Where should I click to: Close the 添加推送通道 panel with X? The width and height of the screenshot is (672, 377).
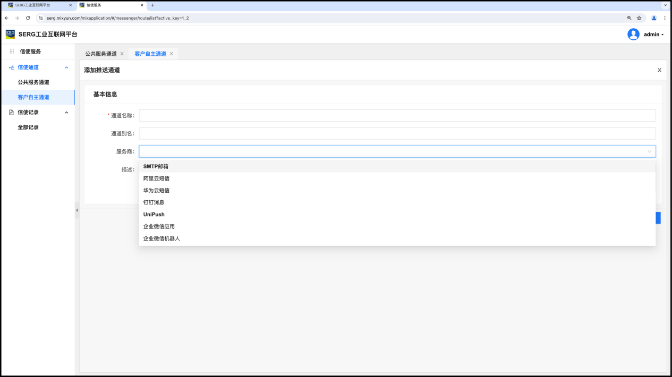coord(659,70)
